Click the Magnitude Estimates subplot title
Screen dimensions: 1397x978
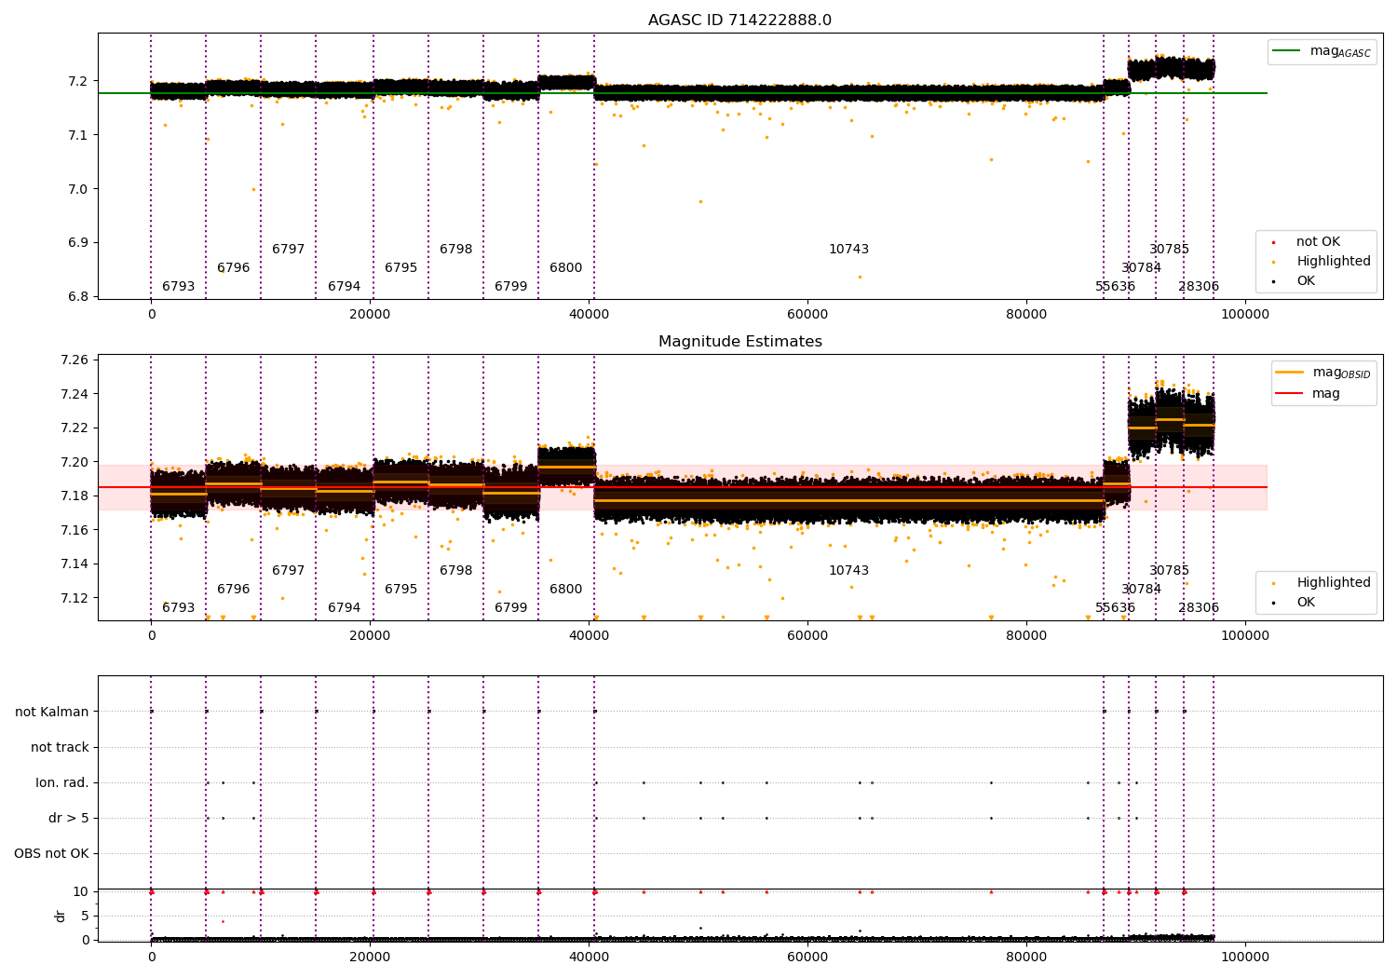739,342
